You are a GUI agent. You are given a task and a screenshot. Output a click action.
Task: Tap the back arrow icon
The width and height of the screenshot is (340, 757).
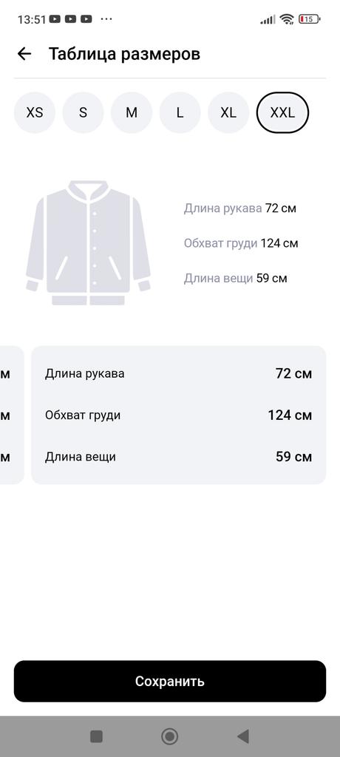[x=24, y=53]
